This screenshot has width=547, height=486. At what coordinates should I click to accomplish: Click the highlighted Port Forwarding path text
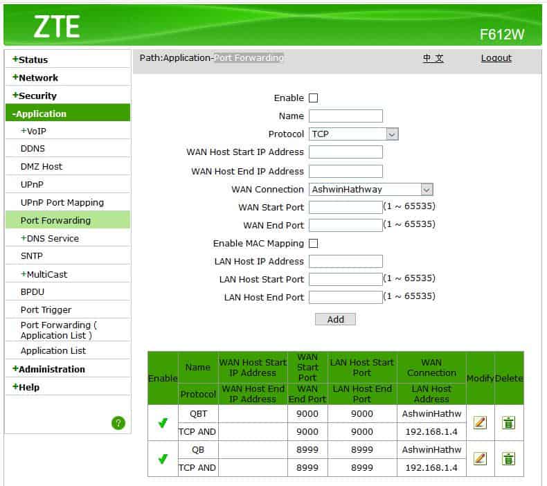(249, 58)
